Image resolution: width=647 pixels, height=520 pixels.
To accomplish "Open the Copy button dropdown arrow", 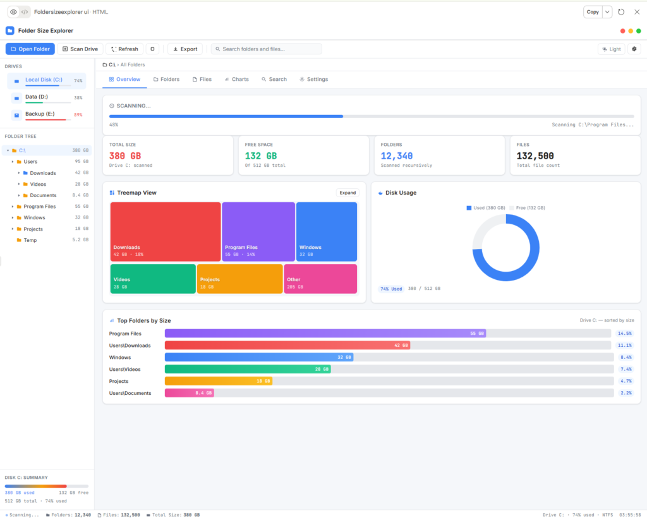I will pos(608,11).
